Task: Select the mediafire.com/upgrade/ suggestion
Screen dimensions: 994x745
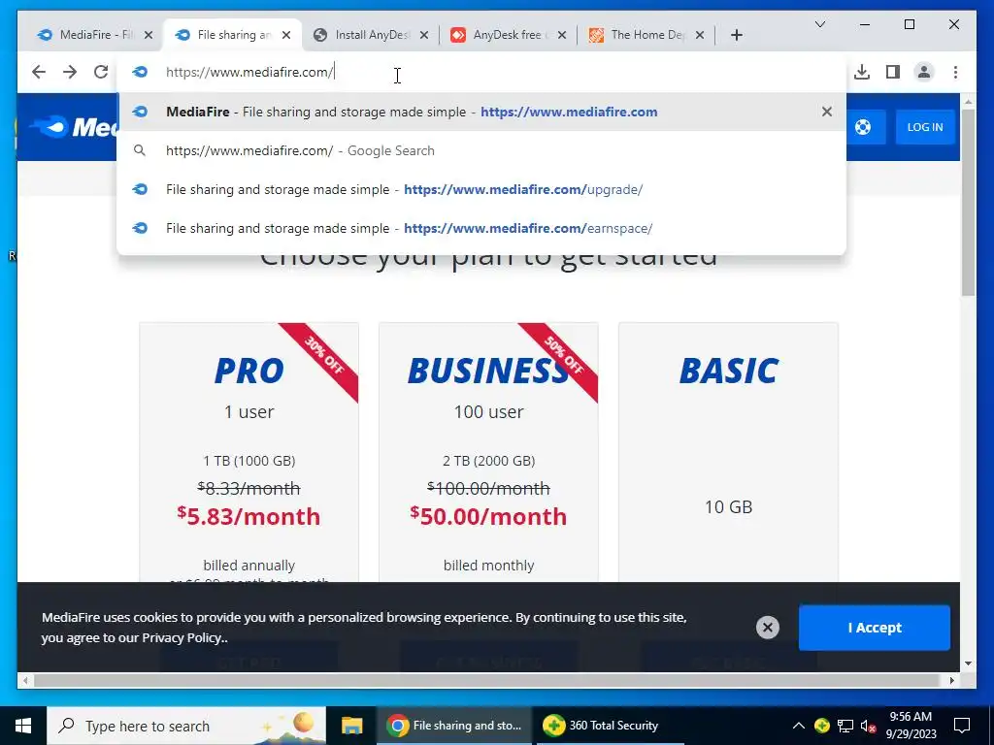Action: pyautogui.click(x=481, y=189)
